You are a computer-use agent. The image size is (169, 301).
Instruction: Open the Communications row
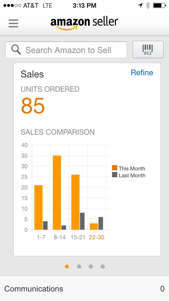[x=84, y=289]
